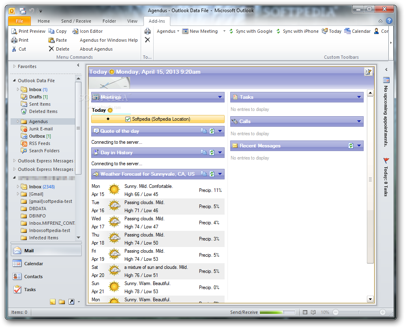Click the edit Today page icon
This screenshot has height=328, width=405.
pyautogui.click(x=369, y=72)
